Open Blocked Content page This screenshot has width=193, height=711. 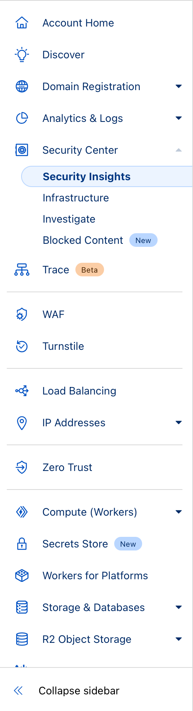[83, 240]
